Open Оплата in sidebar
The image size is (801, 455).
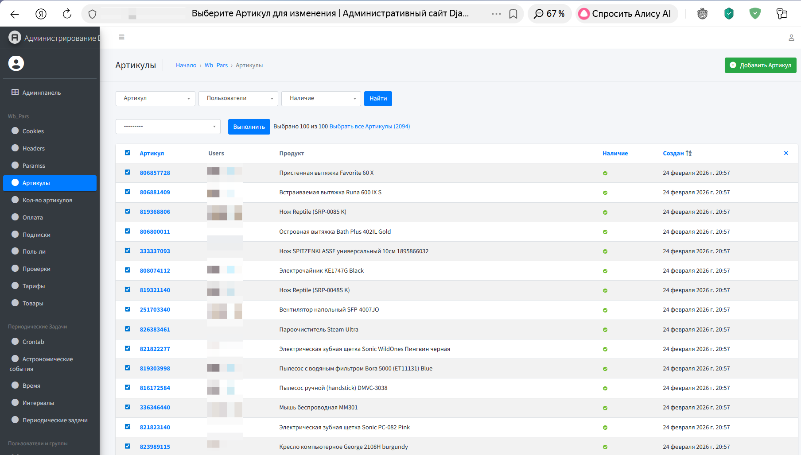[x=50, y=217]
